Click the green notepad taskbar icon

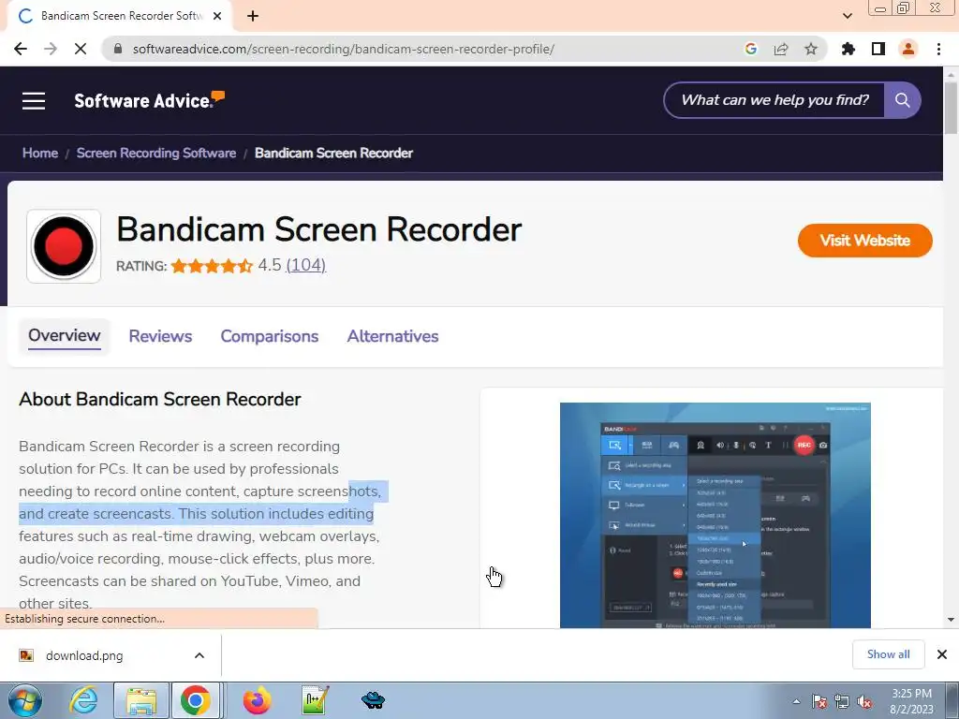point(315,700)
